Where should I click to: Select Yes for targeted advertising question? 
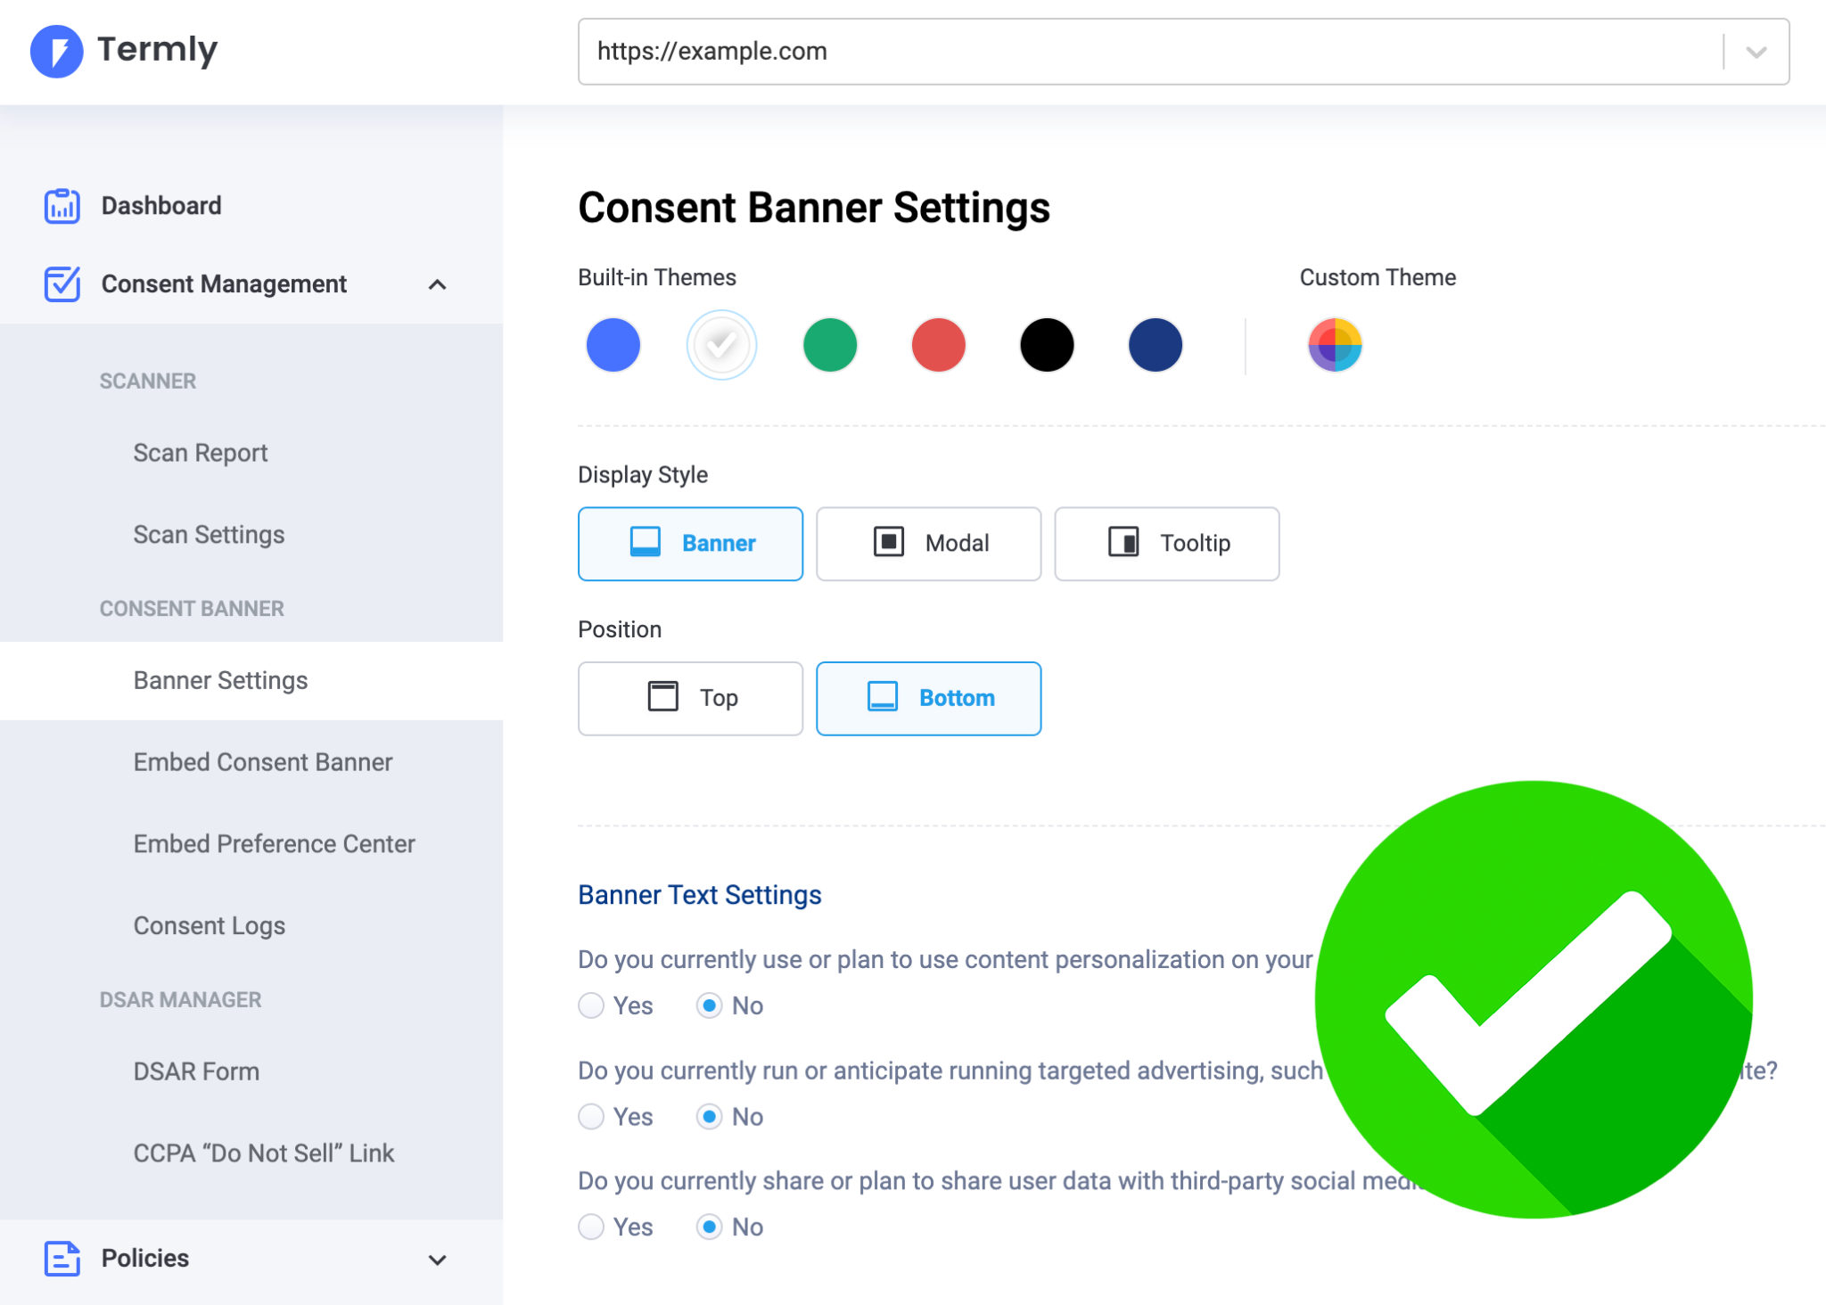tap(591, 1117)
